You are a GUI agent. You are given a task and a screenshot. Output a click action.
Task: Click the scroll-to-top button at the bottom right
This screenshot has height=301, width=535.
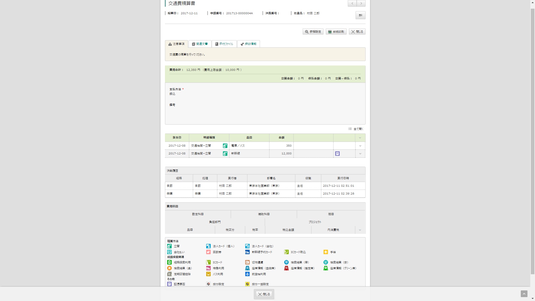pos(524,294)
